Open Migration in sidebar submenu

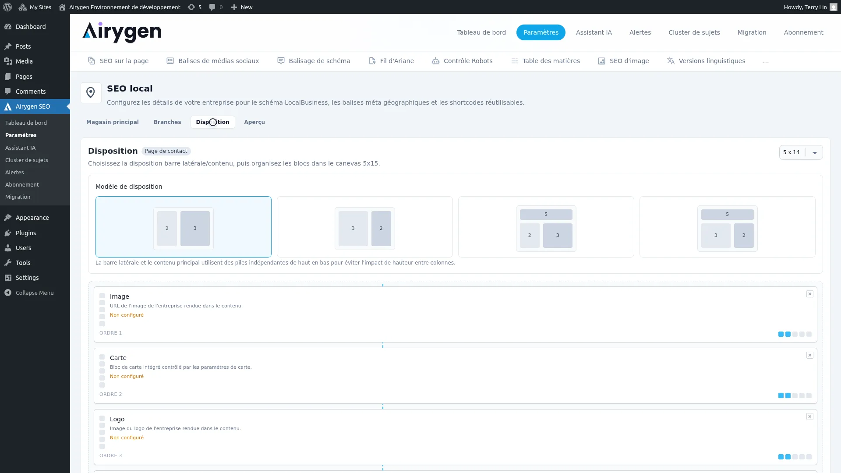click(x=18, y=197)
